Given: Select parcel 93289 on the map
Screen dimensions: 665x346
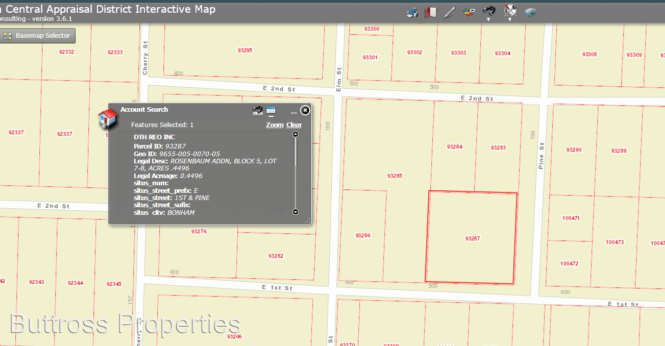Looking at the screenshot, I should tap(619, 151).
